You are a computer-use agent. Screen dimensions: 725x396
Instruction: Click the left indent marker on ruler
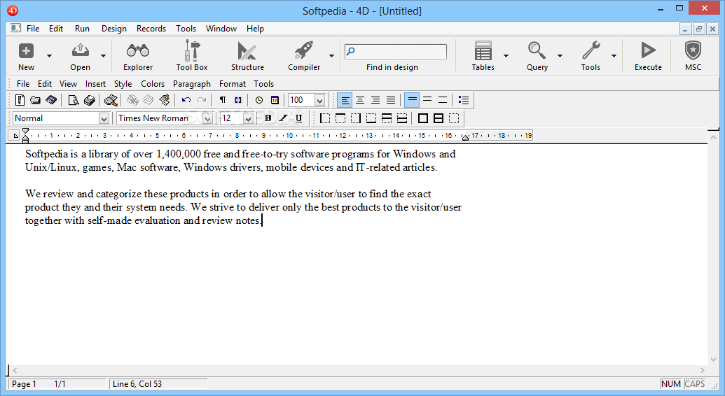point(25,138)
